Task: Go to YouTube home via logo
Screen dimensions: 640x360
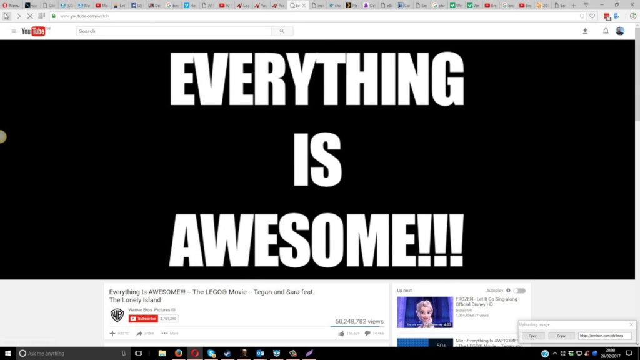Action: click(x=34, y=31)
